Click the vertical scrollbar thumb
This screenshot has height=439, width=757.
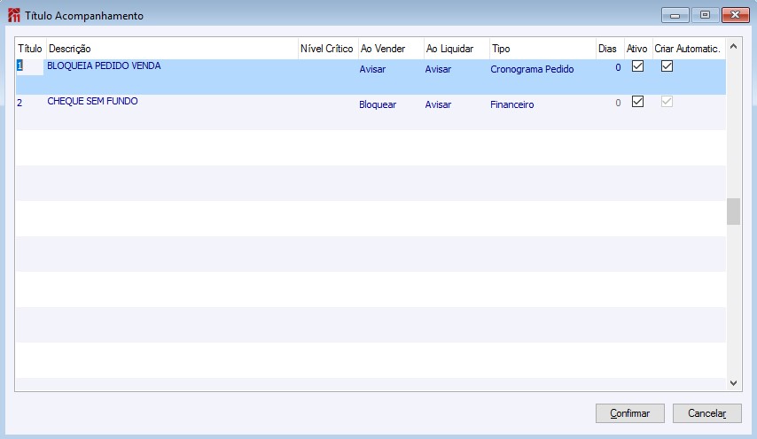(733, 212)
